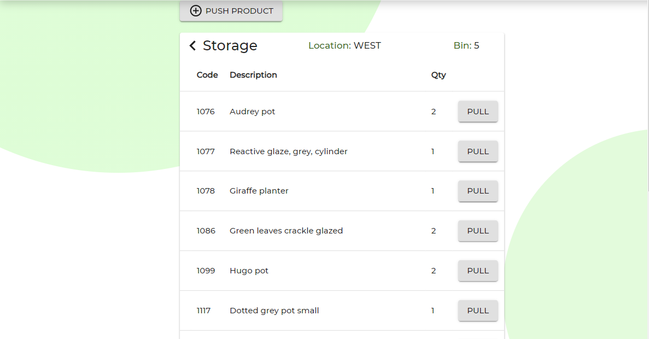The image size is (649, 339).
Task: Pull the Green leaves crackle glazed
Action: [477, 231]
